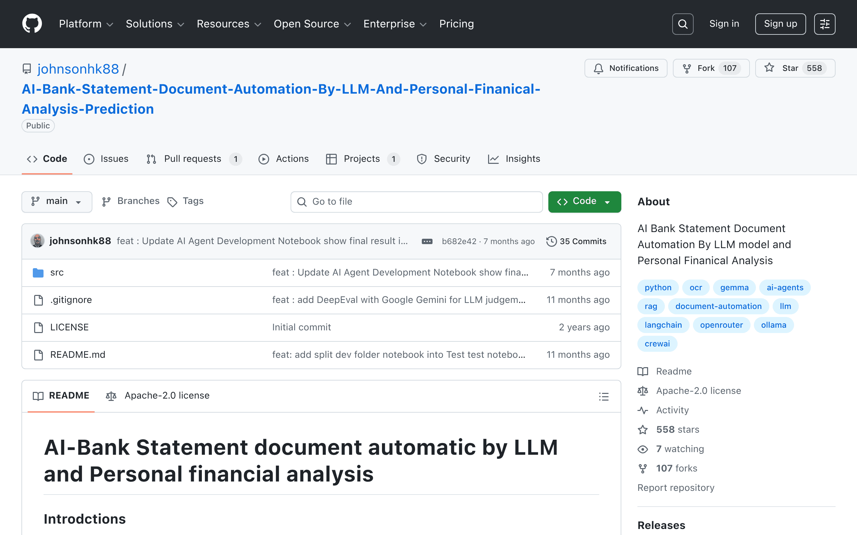Image resolution: width=857 pixels, height=535 pixels.
Task: Open the gemma topic tag
Action: tap(734, 288)
